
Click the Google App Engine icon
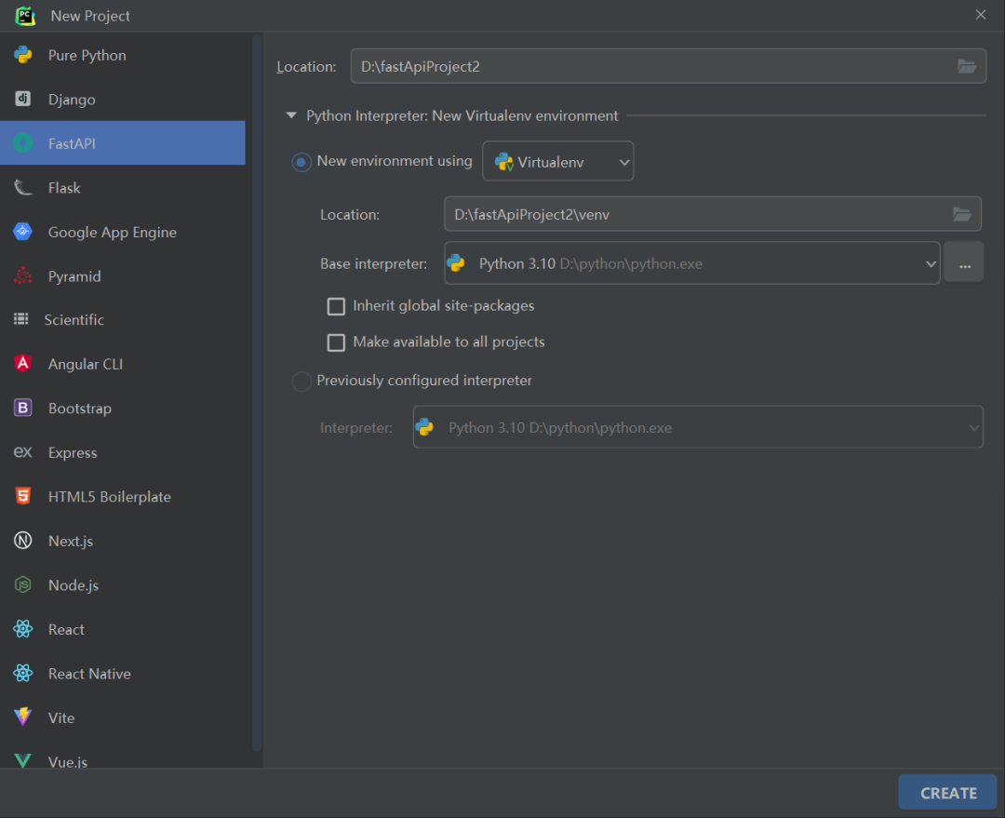[x=23, y=232]
